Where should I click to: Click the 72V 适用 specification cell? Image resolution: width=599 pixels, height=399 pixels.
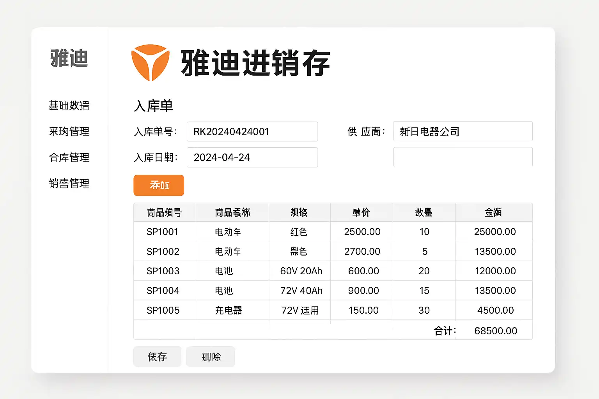pyautogui.click(x=300, y=310)
